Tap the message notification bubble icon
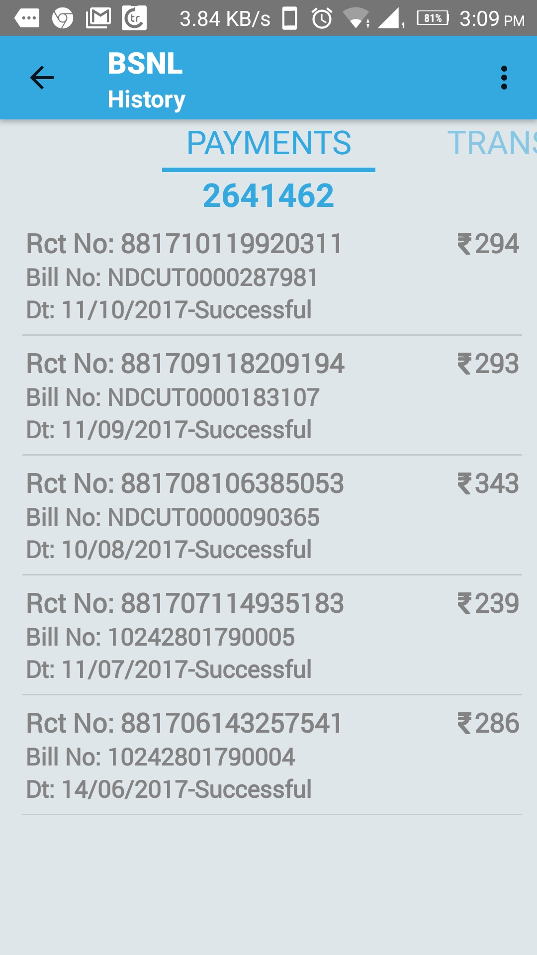Image resolution: width=537 pixels, height=955 pixels. (x=27, y=19)
